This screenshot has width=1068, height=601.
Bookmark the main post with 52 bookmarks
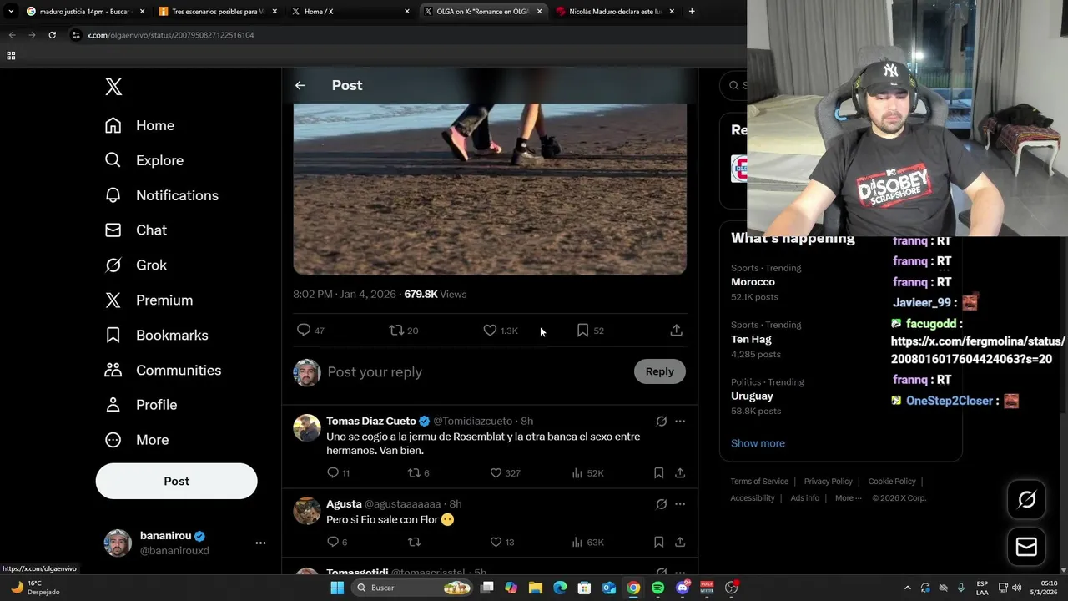582,330
